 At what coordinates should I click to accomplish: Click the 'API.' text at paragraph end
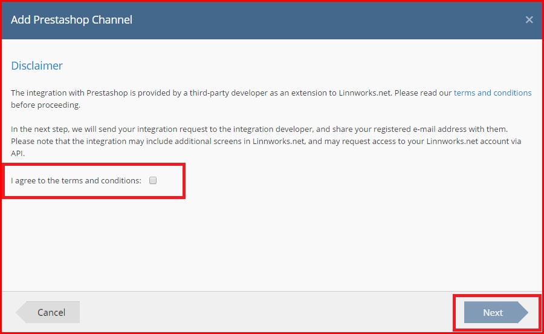[x=18, y=154]
